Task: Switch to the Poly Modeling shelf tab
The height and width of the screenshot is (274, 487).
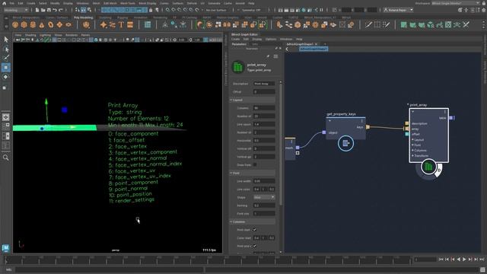Action: click(83, 18)
